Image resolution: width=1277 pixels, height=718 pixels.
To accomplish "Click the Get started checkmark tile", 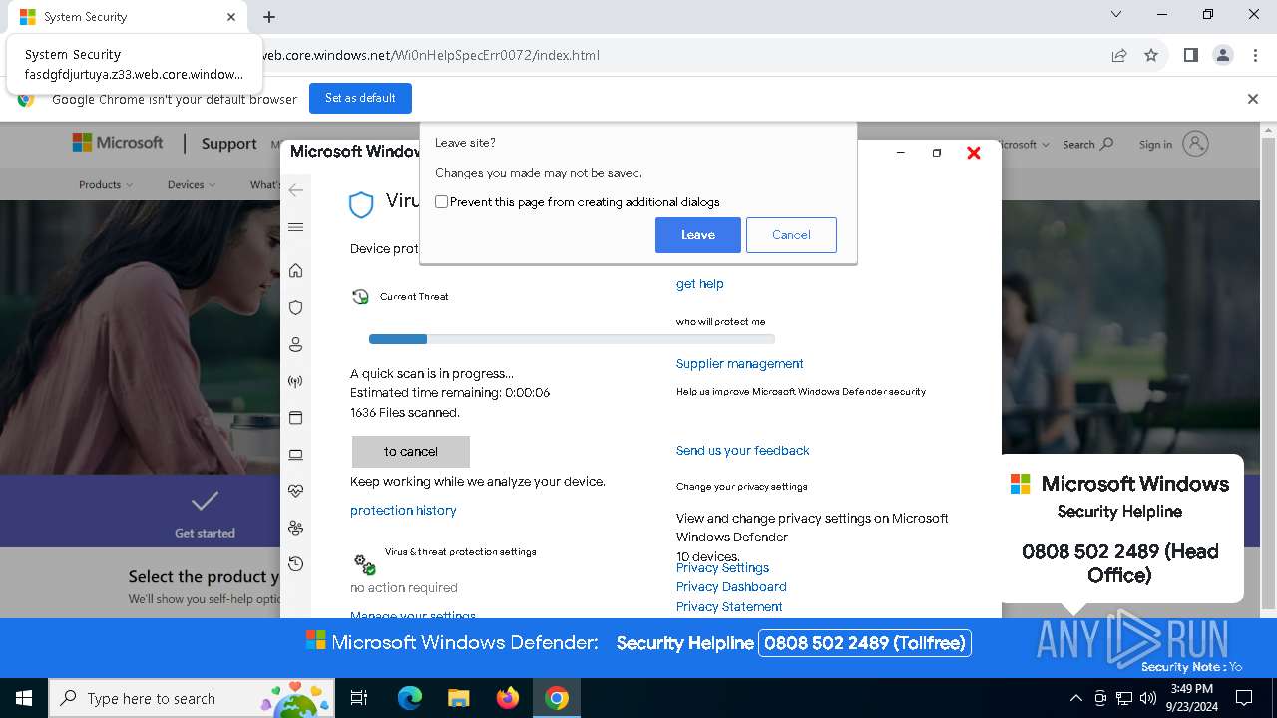I will pyautogui.click(x=205, y=513).
